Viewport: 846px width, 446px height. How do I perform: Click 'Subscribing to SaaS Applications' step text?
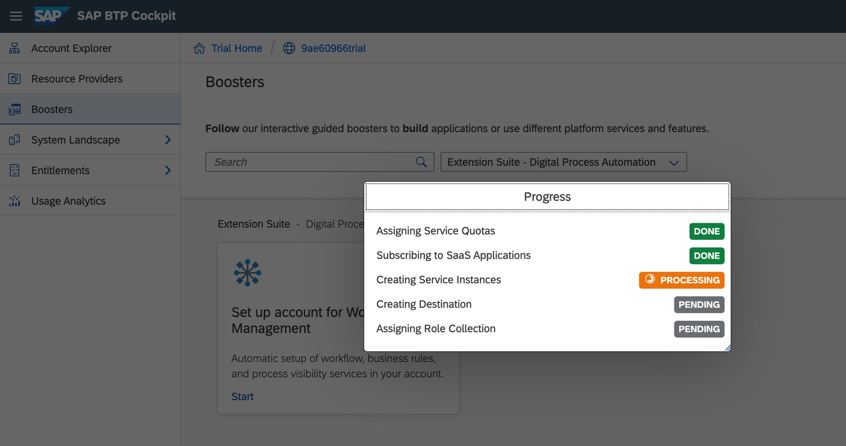(454, 256)
